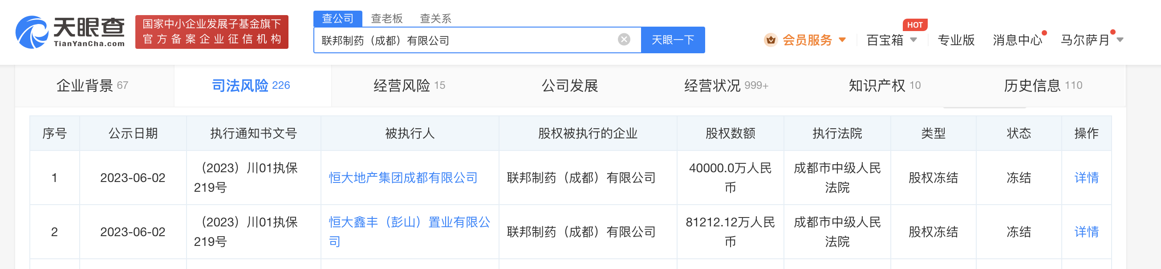Click the VIP crown member icon

[x=771, y=40]
